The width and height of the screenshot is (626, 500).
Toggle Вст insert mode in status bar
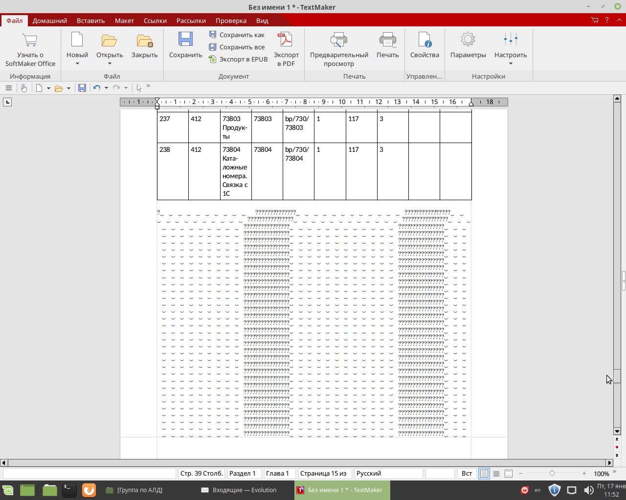click(467, 474)
